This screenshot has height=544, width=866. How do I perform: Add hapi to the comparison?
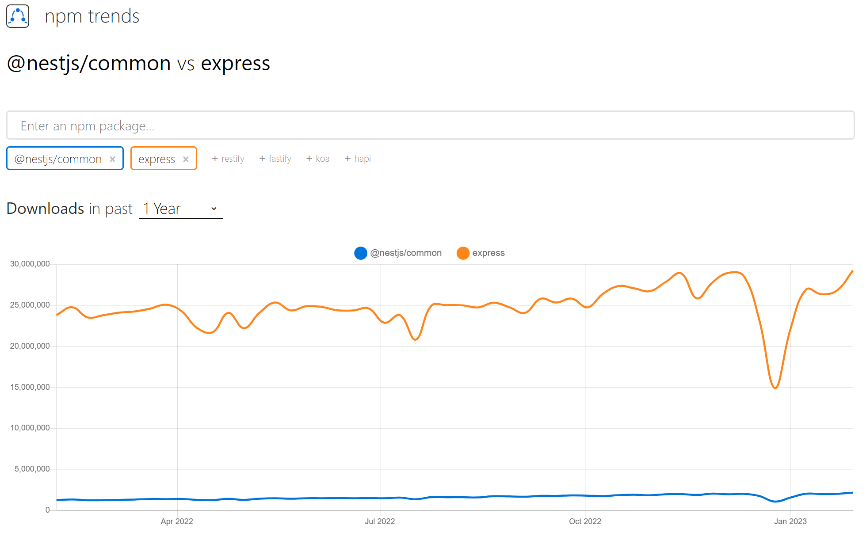coord(358,159)
